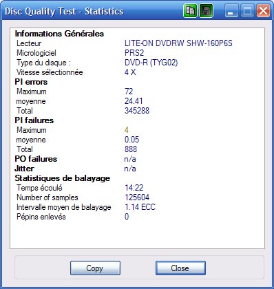
Task: Click the green floppy disk save icon
Action: tap(207, 11)
